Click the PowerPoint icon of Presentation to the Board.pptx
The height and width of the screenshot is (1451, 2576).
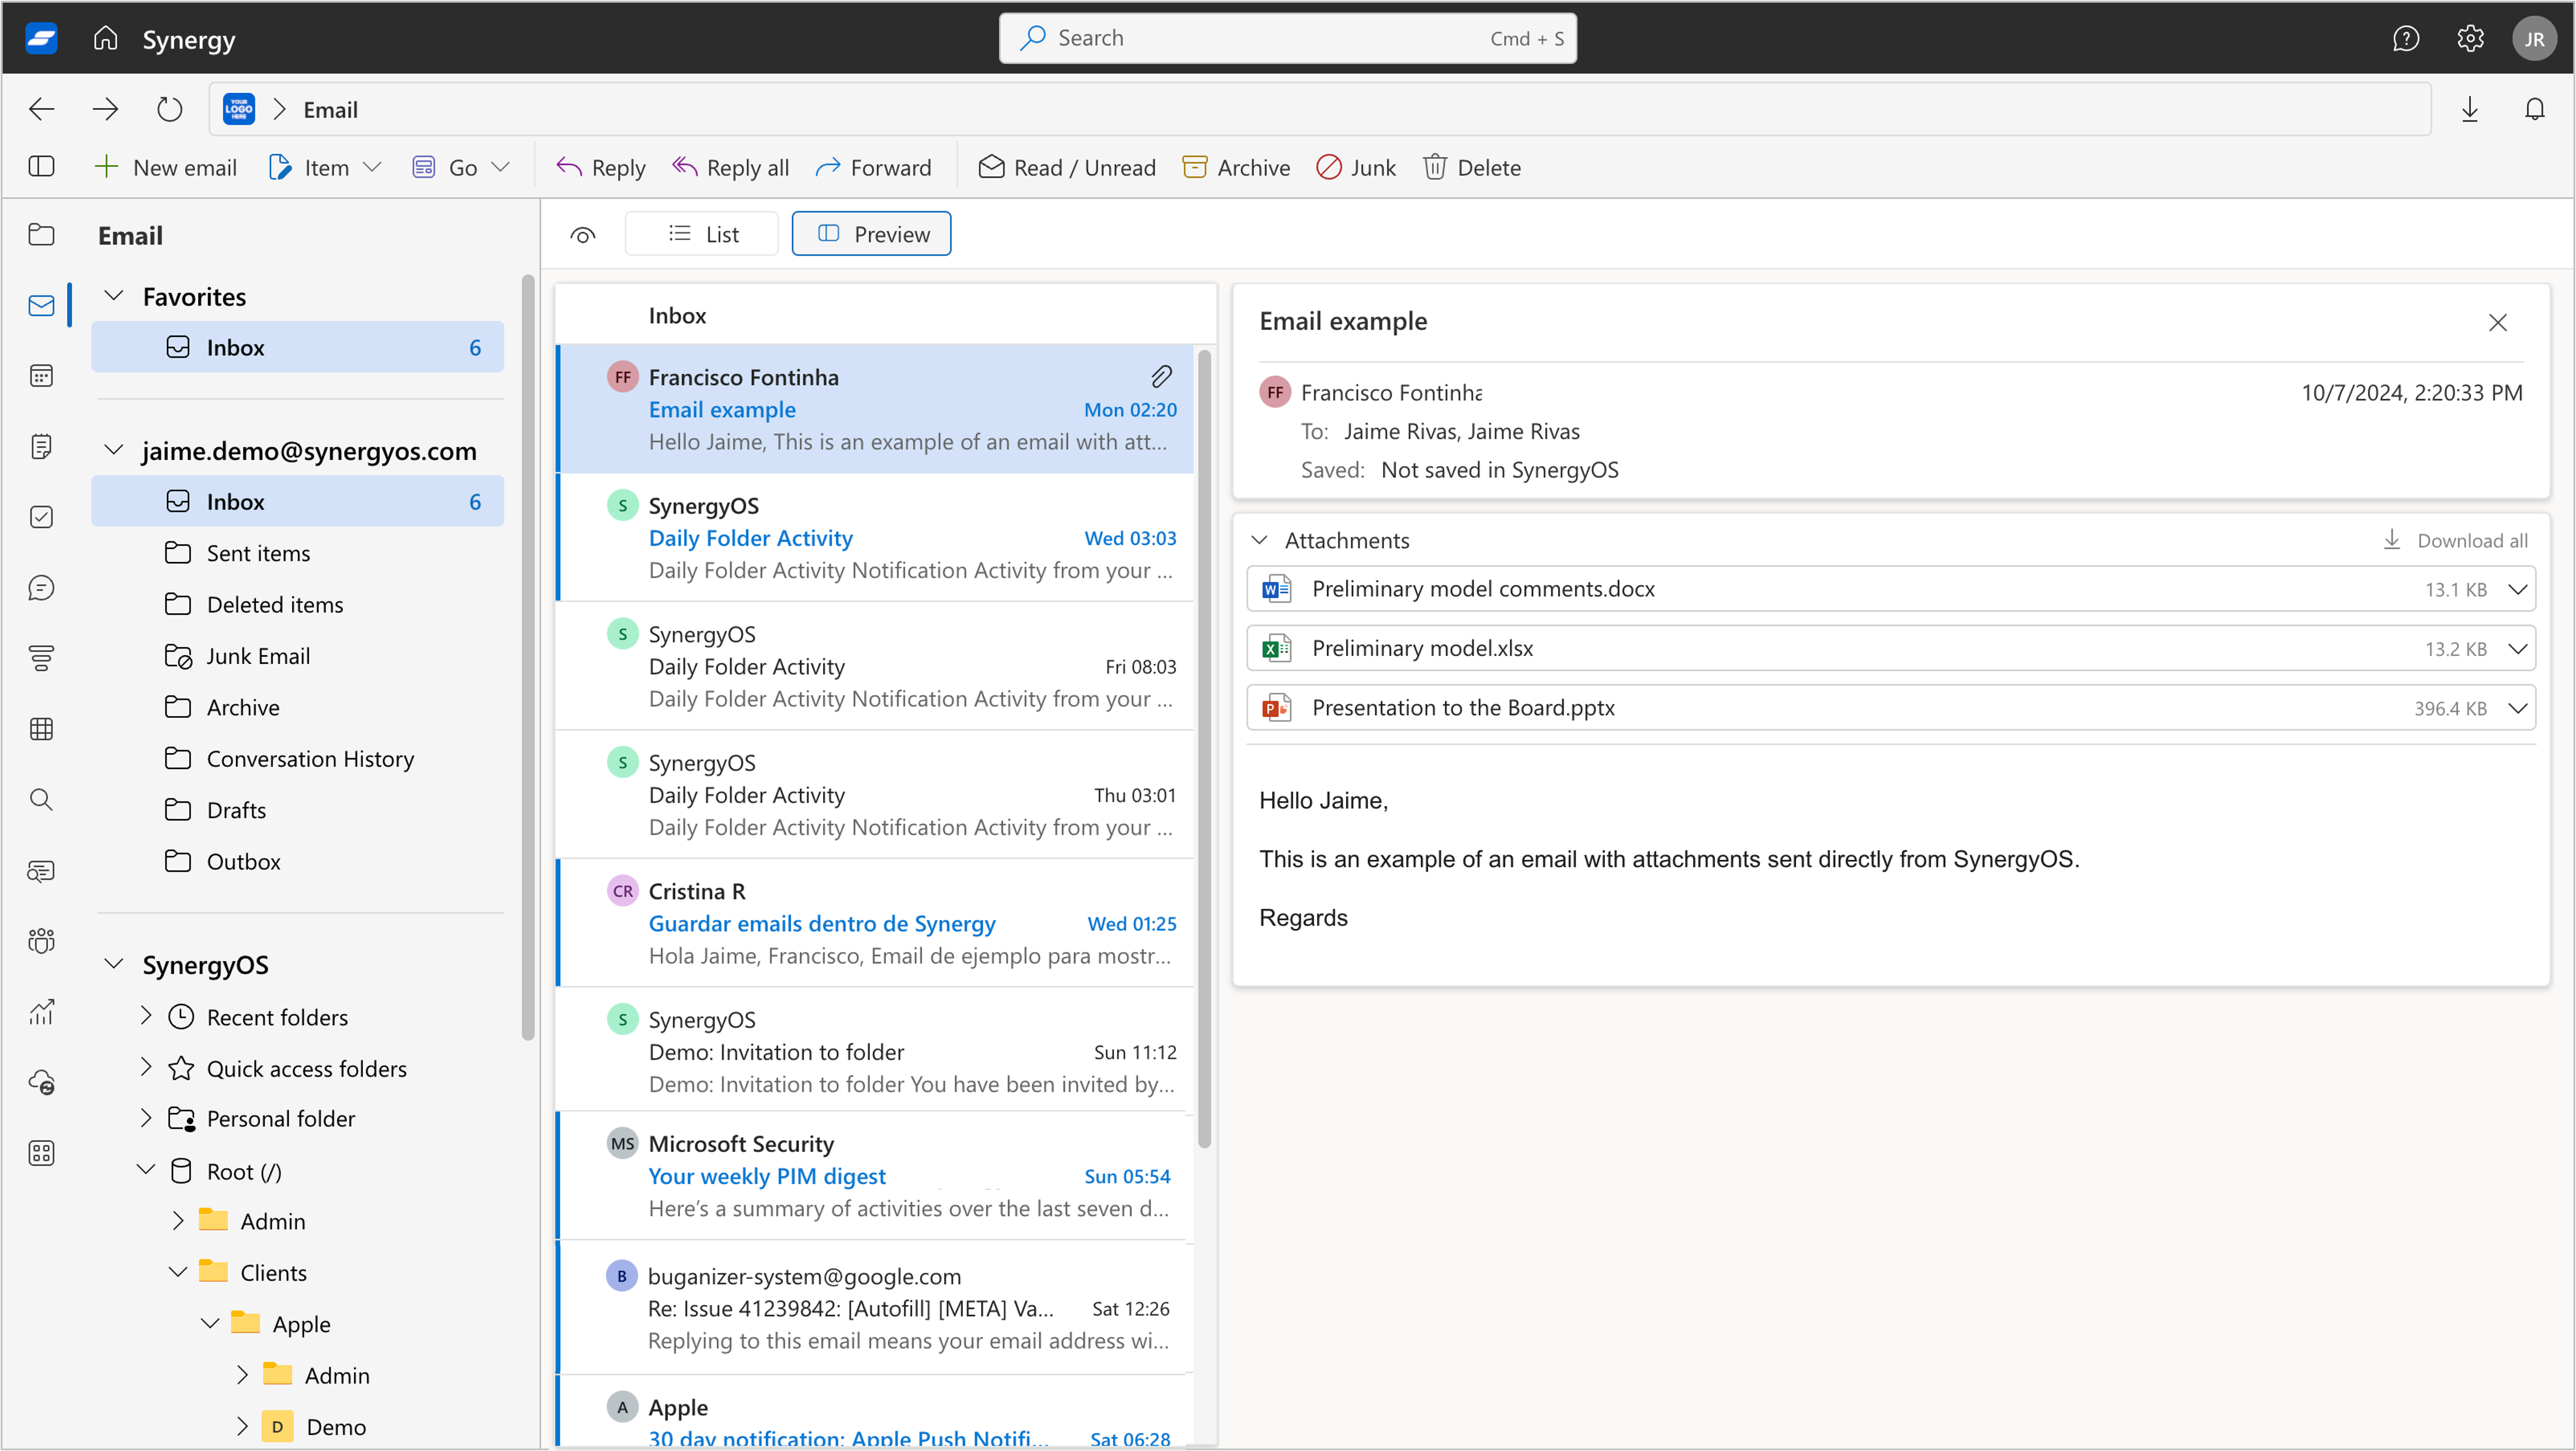(x=1277, y=708)
